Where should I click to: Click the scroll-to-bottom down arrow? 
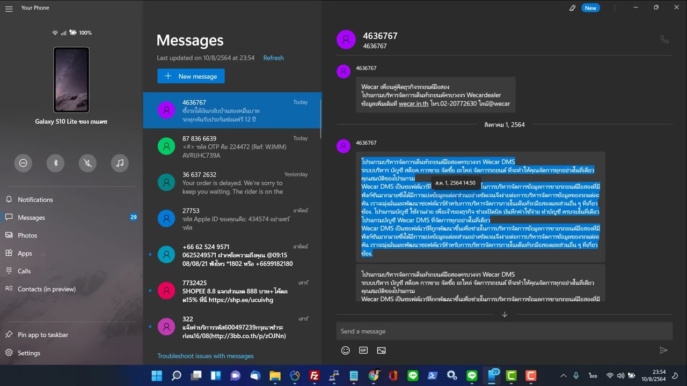(505, 315)
